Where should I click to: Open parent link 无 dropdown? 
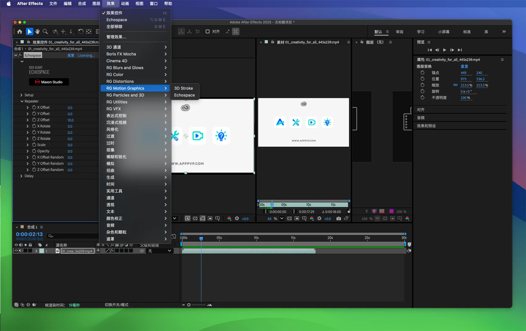[x=159, y=251]
